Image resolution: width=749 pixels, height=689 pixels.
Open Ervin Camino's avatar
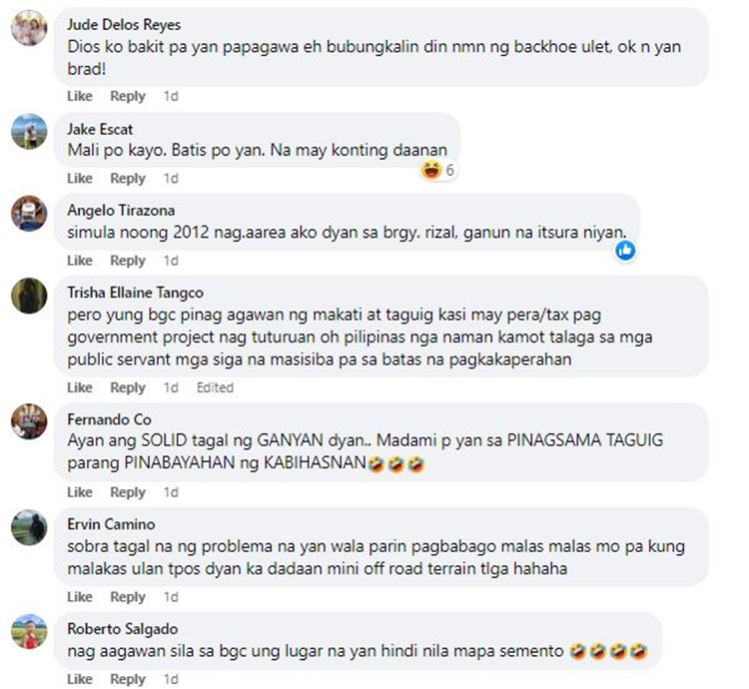29,527
